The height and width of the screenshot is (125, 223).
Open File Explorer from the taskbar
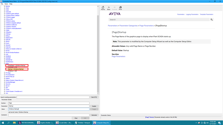tap(14, 123)
